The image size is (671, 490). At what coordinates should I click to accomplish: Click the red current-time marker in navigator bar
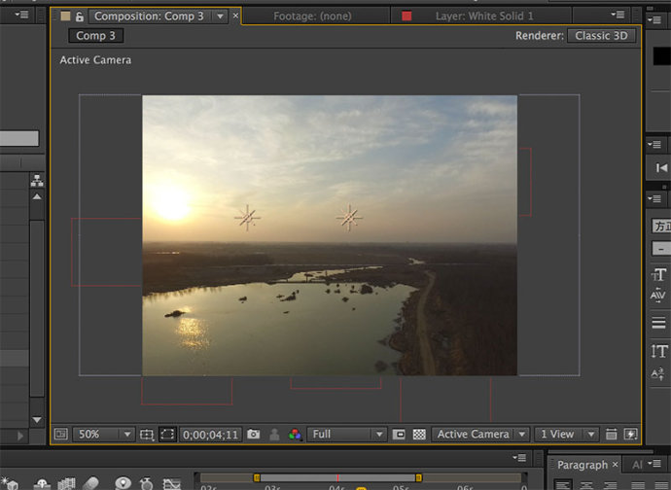[337, 477]
